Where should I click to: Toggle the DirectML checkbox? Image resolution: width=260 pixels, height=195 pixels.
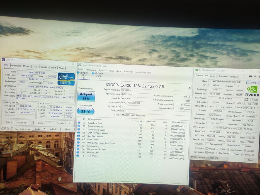click(x=245, y=150)
